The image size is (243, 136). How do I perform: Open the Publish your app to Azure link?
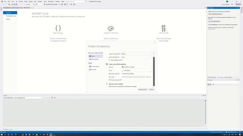(111, 39)
